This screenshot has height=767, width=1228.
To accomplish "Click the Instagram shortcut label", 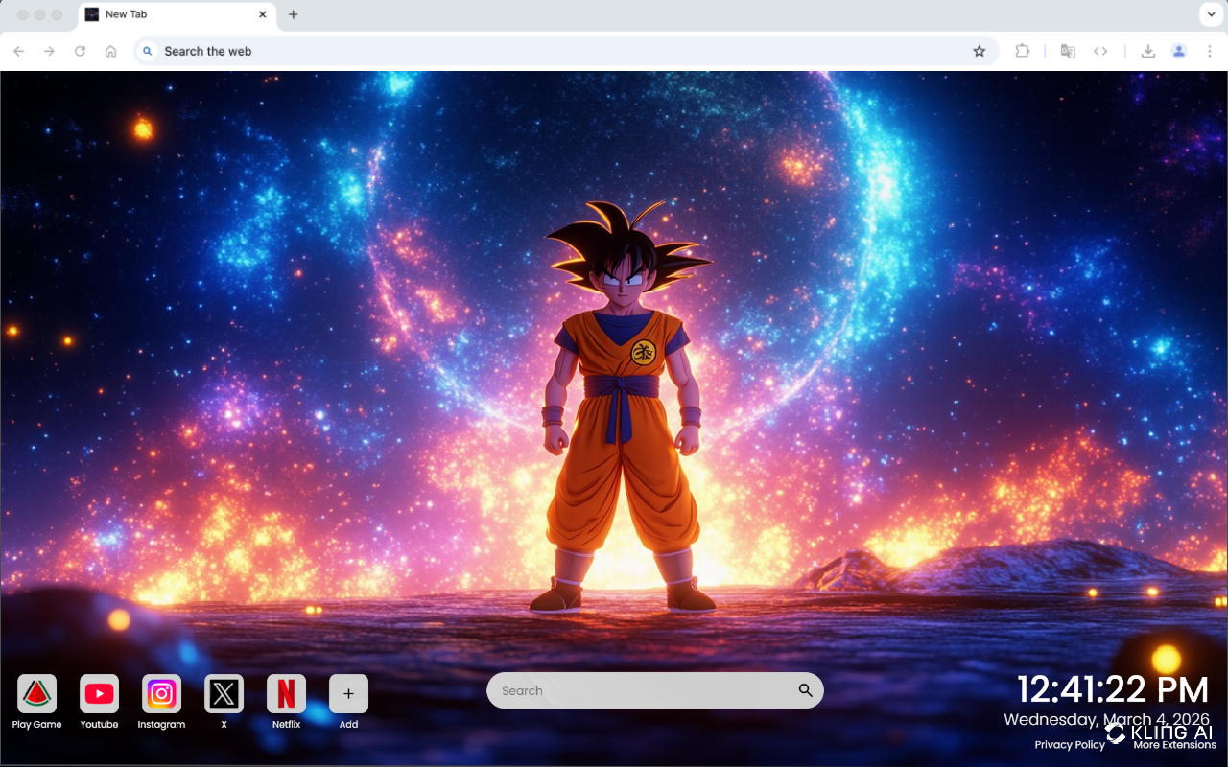I will (x=161, y=725).
